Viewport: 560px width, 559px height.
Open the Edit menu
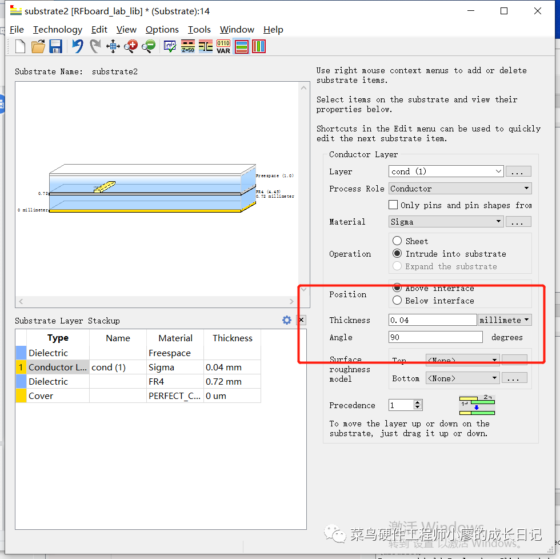tap(99, 30)
